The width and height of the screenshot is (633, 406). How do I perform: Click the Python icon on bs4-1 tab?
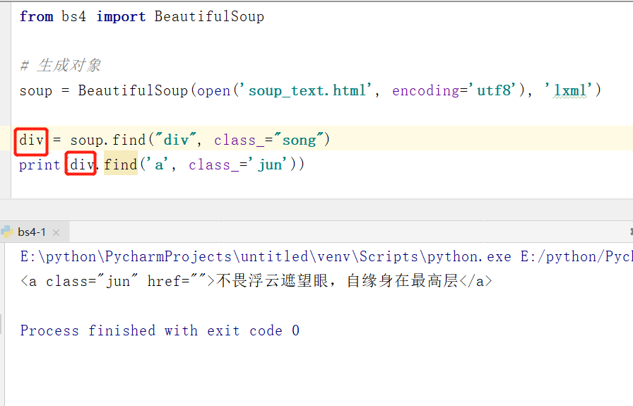[x=7, y=232]
